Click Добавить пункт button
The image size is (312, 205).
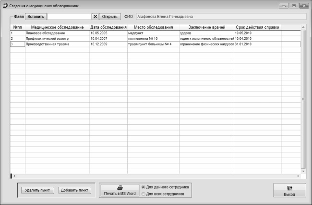[x=74, y=190]
